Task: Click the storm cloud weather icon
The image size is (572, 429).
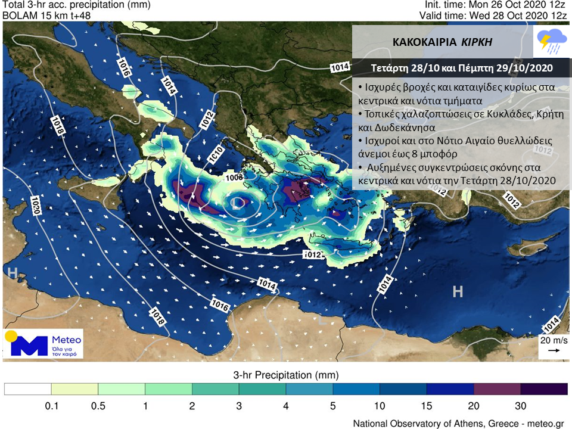Action: point(552,41)
